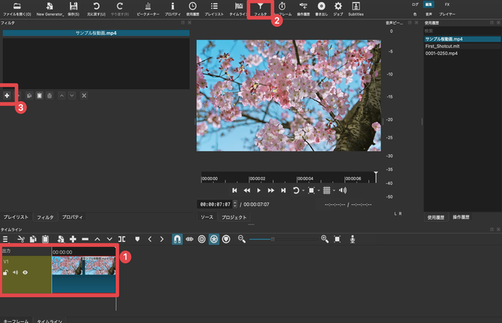The width and height of the screenshot is (502, 323).
Task: Toggle the V1 track lock
Action: tap(6, 272)
